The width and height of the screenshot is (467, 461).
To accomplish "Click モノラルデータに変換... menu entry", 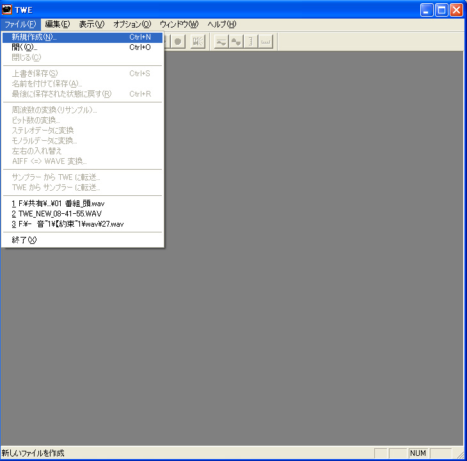I will pyautogui.click(x=83, y=141).
